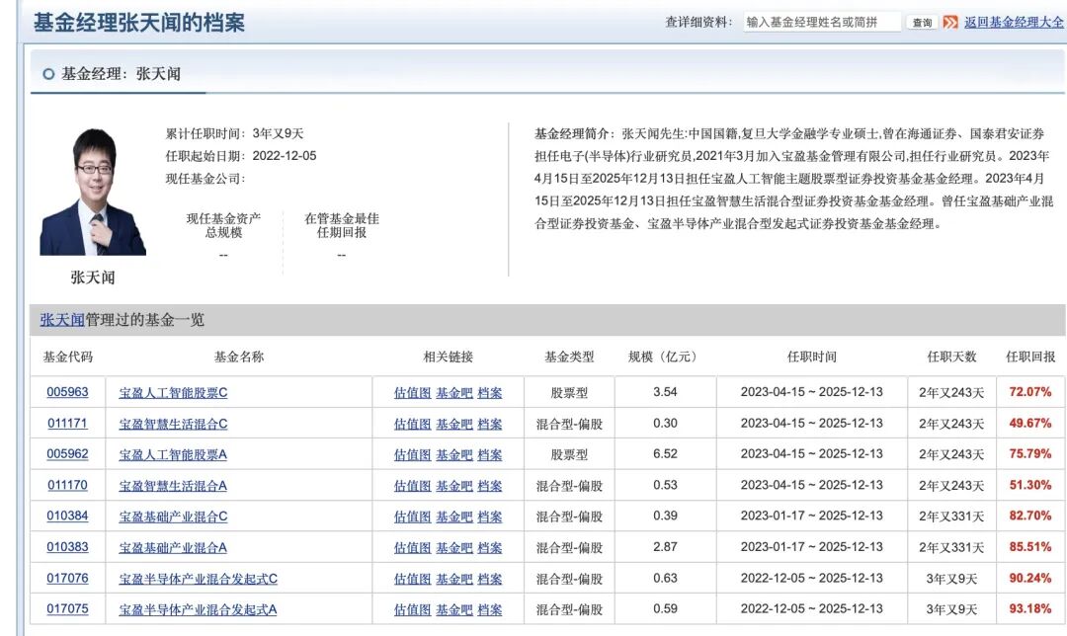
Task: Open 档案 for fund 010384
Action: click(490, 517)
